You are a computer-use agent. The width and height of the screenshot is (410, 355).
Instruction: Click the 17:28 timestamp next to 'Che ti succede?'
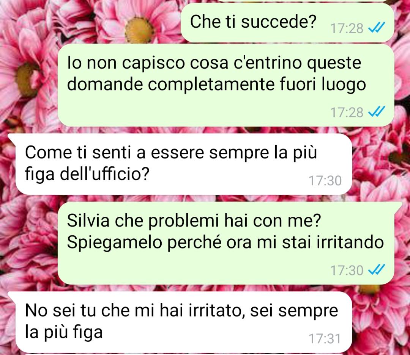coord(347,28)
